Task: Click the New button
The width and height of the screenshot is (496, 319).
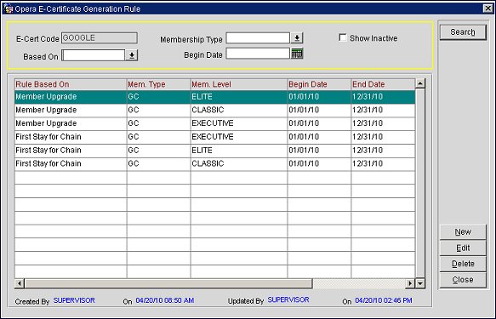Action: click(463, 231)
